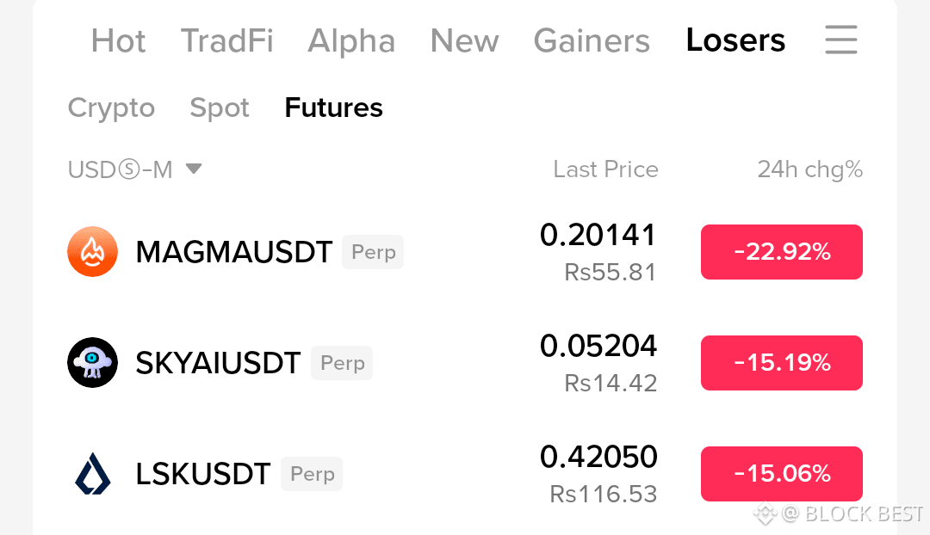Select the Futures sub-tab

(334, 108)
